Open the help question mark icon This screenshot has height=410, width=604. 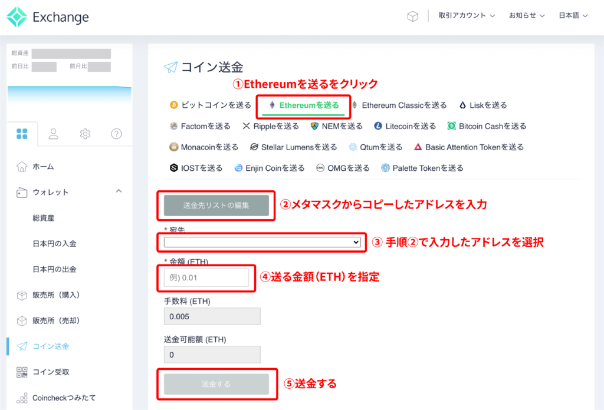click(116, 134)
